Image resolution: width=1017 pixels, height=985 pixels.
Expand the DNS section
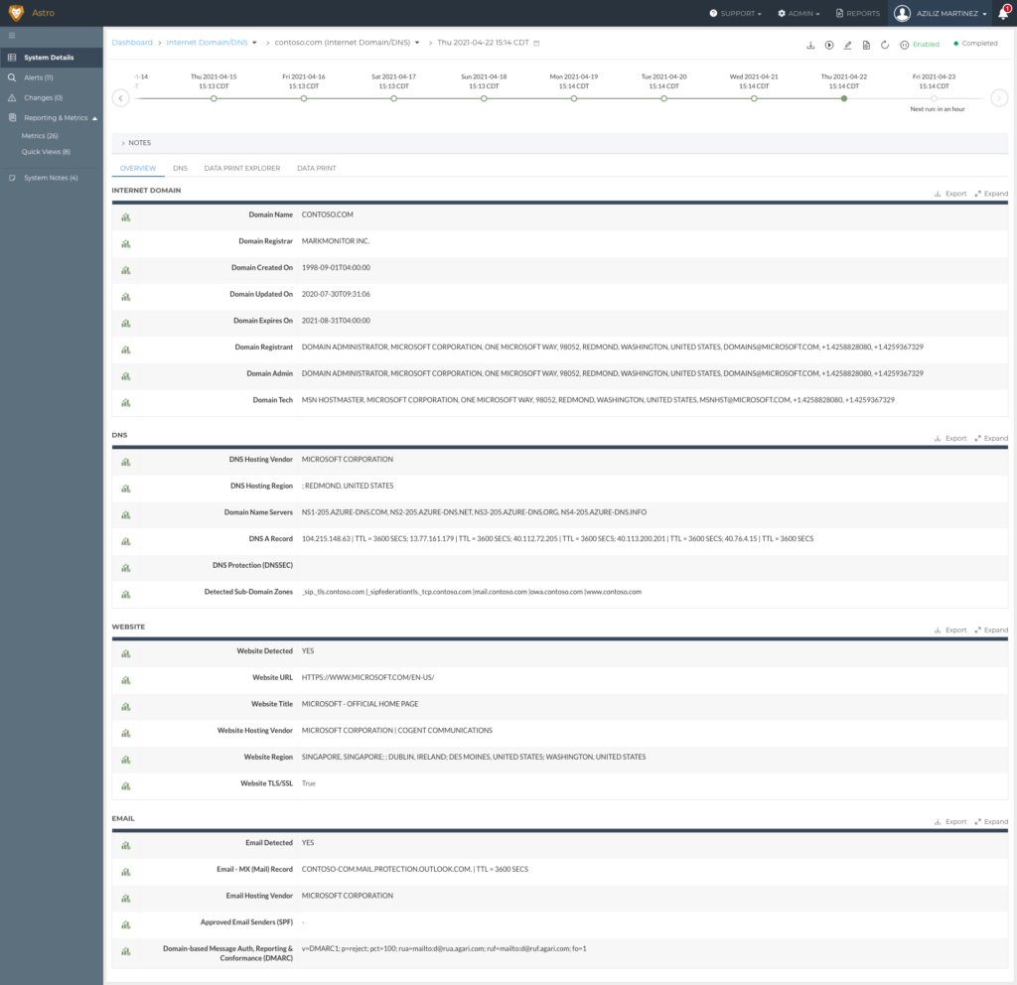[x=991, y=438]
